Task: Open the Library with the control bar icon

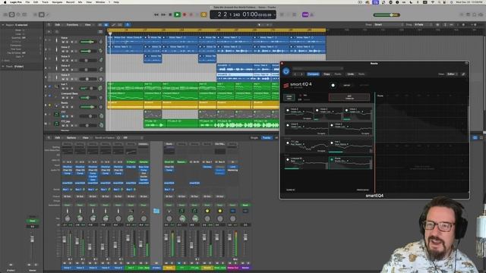Action: [x=5, y=14]
